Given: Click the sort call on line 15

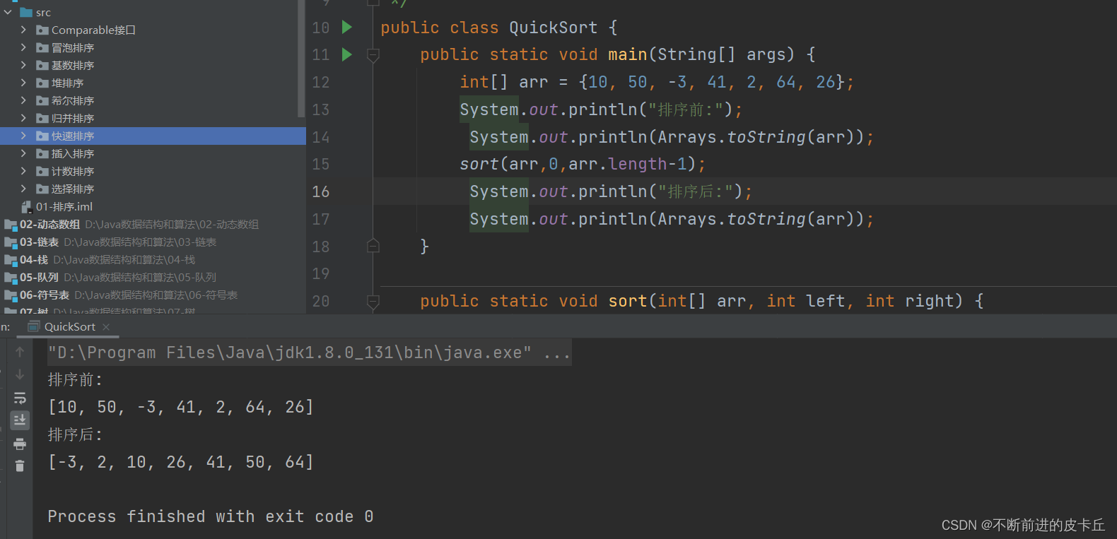Looking at the screenshot, I should (479, 164).
